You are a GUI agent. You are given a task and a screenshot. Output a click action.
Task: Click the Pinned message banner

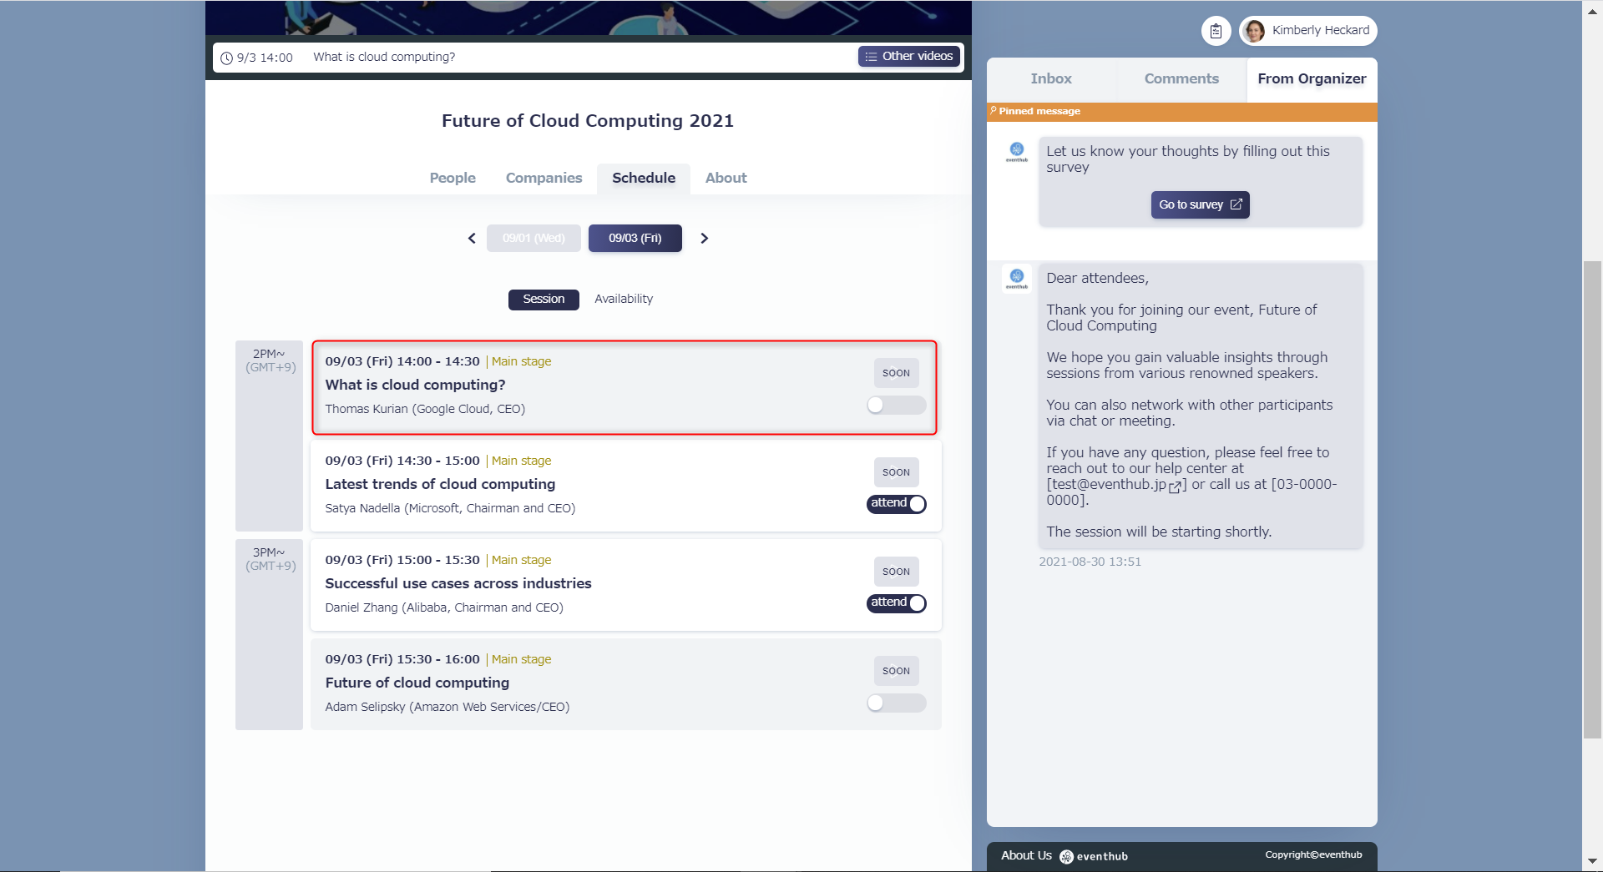(x=1181, y=111)
